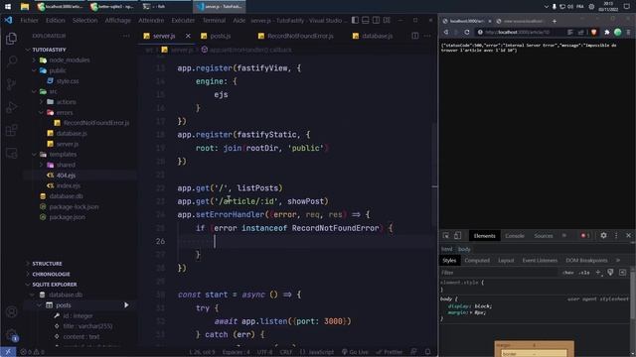
Task: Click the Go Live status bar button
Action: [x=355, y=352]
